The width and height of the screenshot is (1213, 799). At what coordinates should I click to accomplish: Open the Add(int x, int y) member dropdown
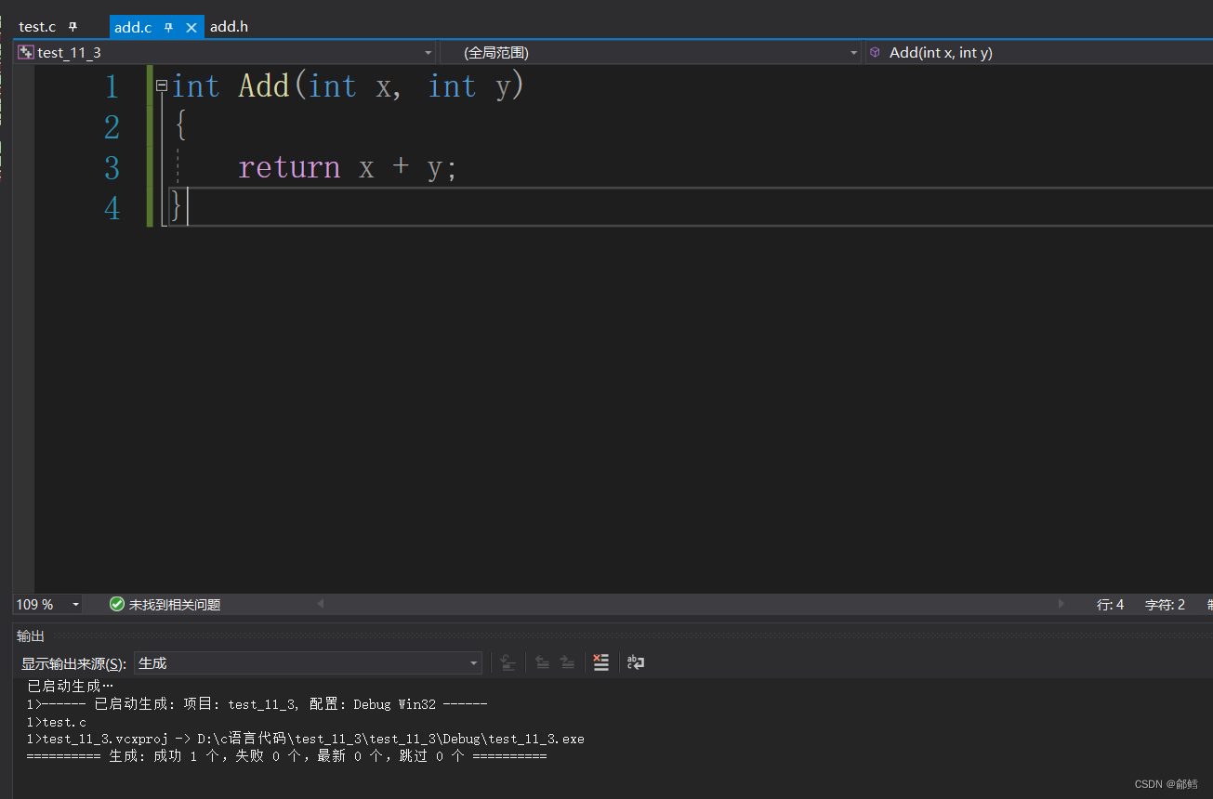(1039, 53)
